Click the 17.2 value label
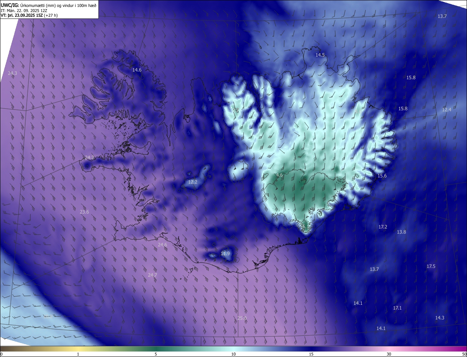 tap(383, 227)
